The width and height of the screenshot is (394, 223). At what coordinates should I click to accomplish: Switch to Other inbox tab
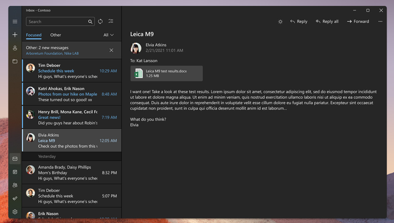pos(56,35)
